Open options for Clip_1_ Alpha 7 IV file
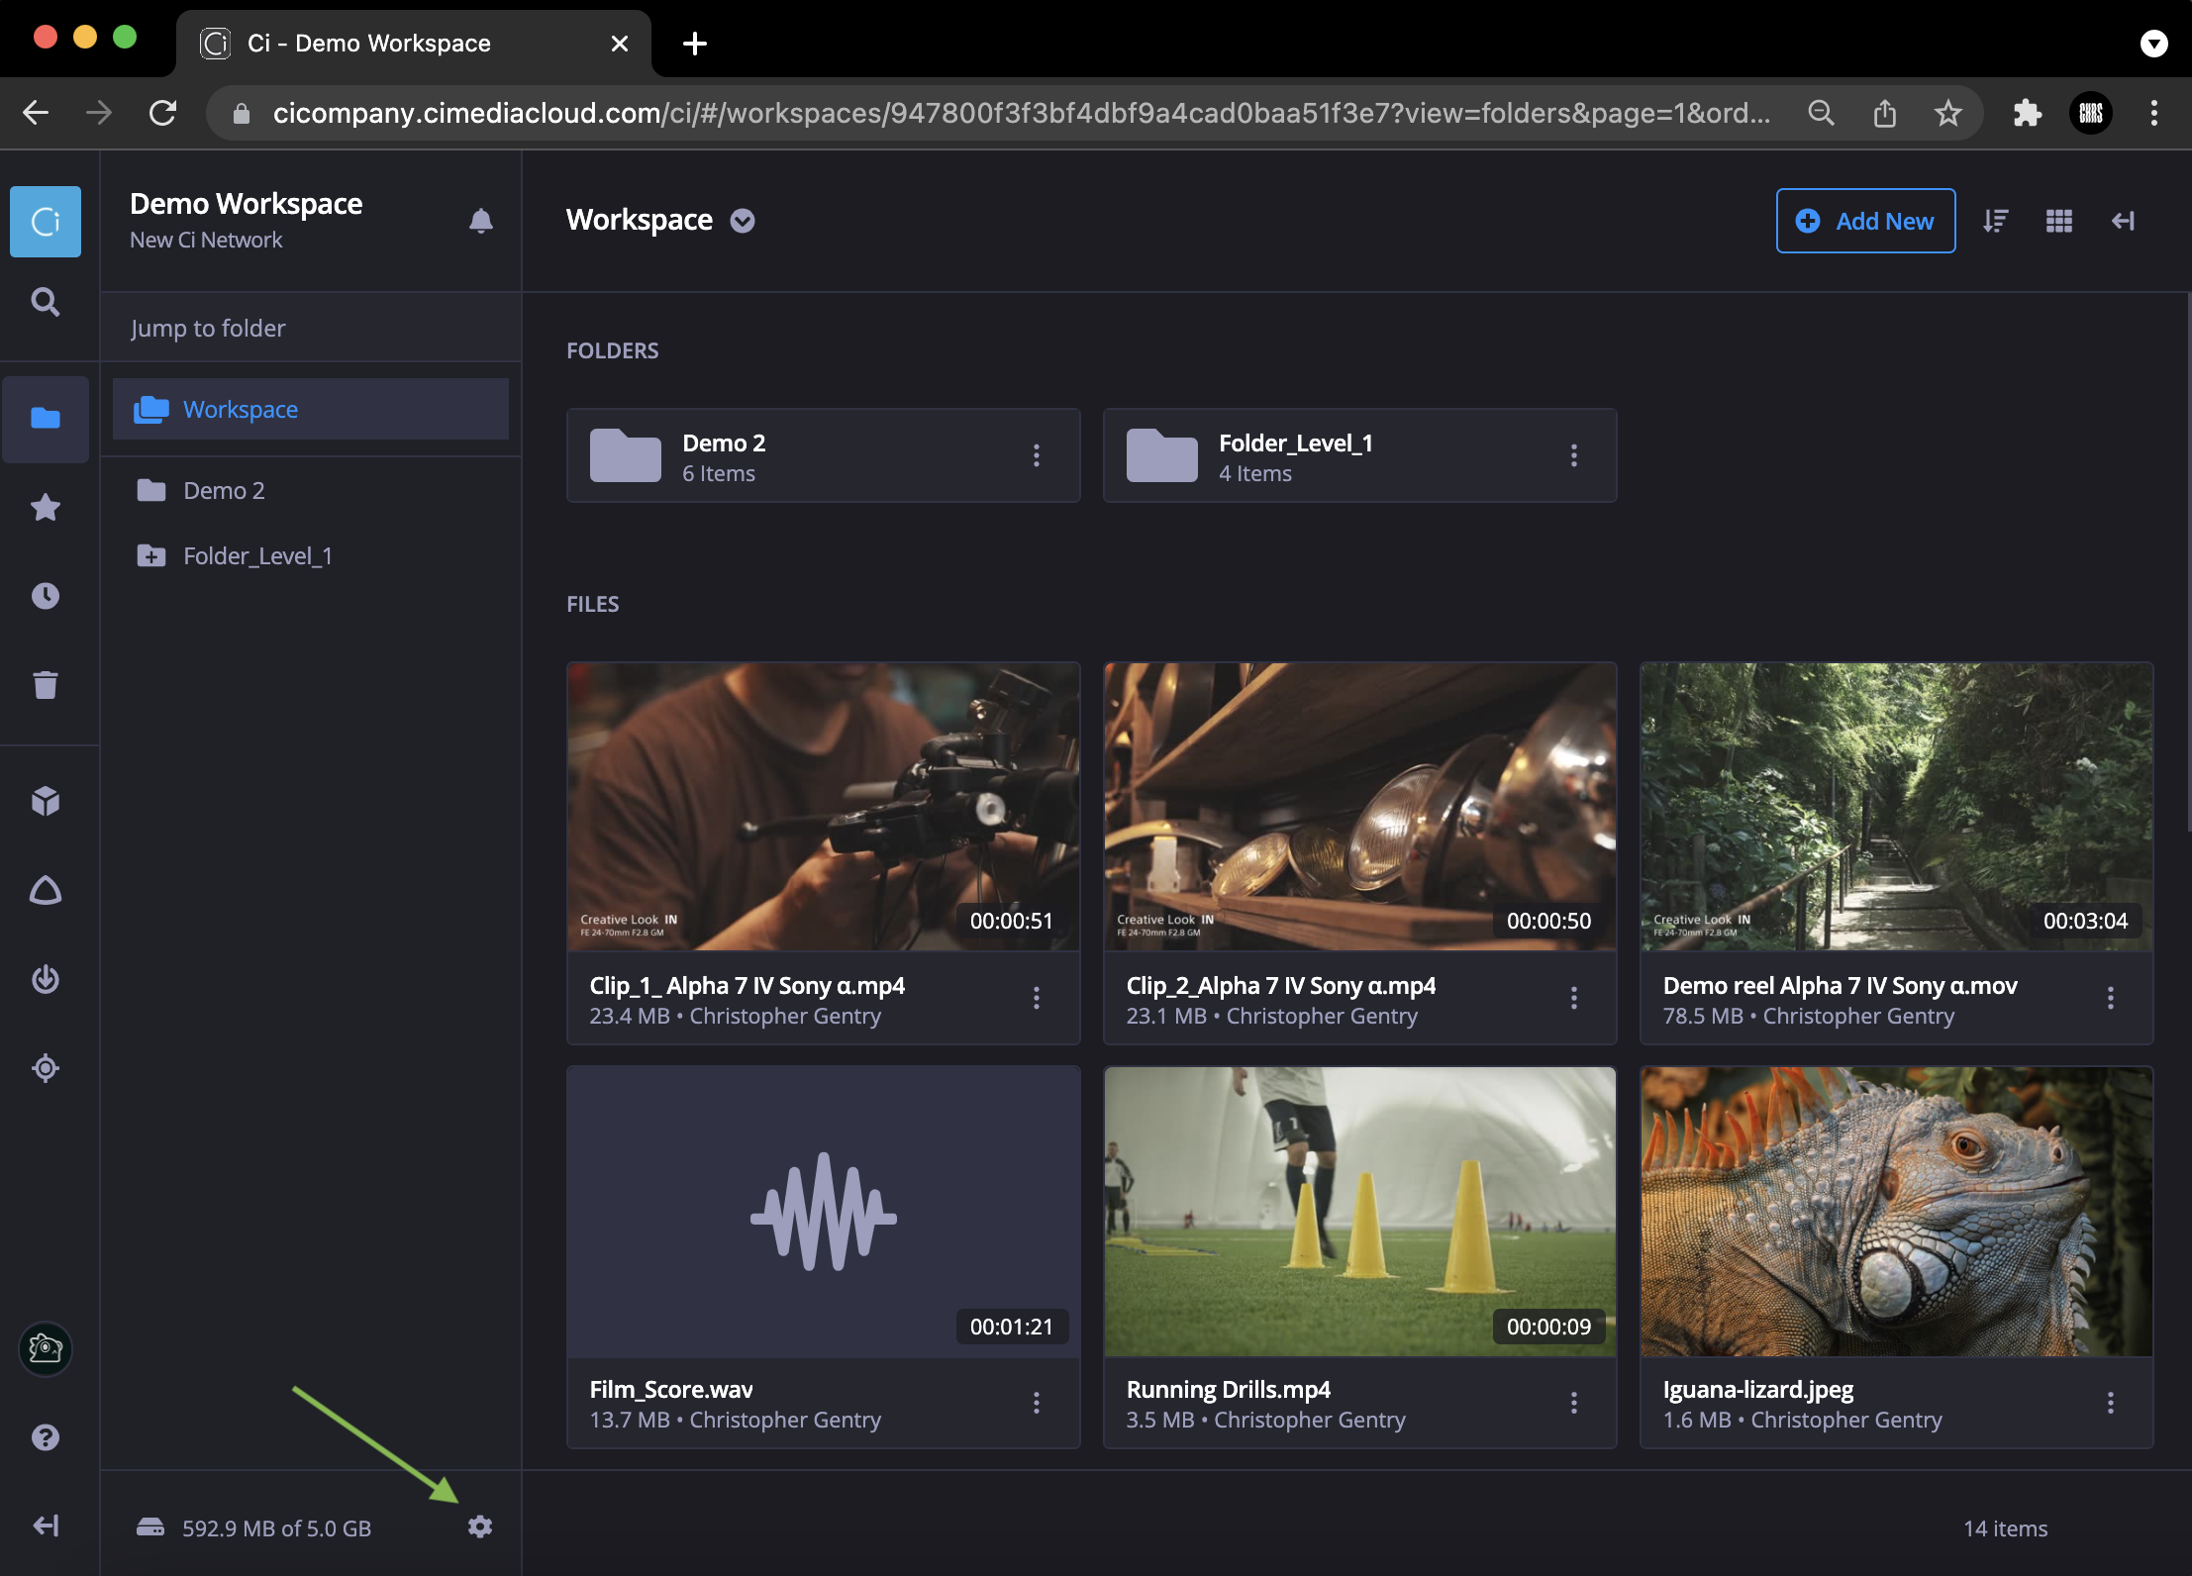This screenshot has height=1576, width=2192. tap(1037, 998)
